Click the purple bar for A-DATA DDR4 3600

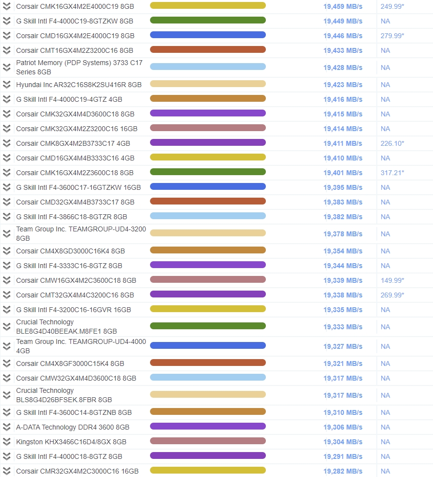(x=208, y=426)
